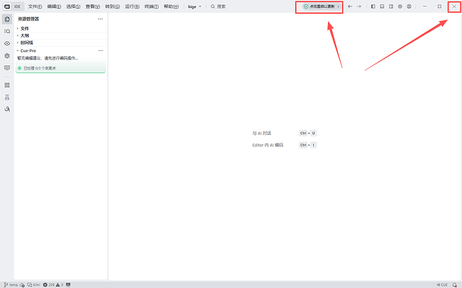Open the 运行(R) menu
The height and width of the screenshot is (288, 462).
[x=132, y=7]
